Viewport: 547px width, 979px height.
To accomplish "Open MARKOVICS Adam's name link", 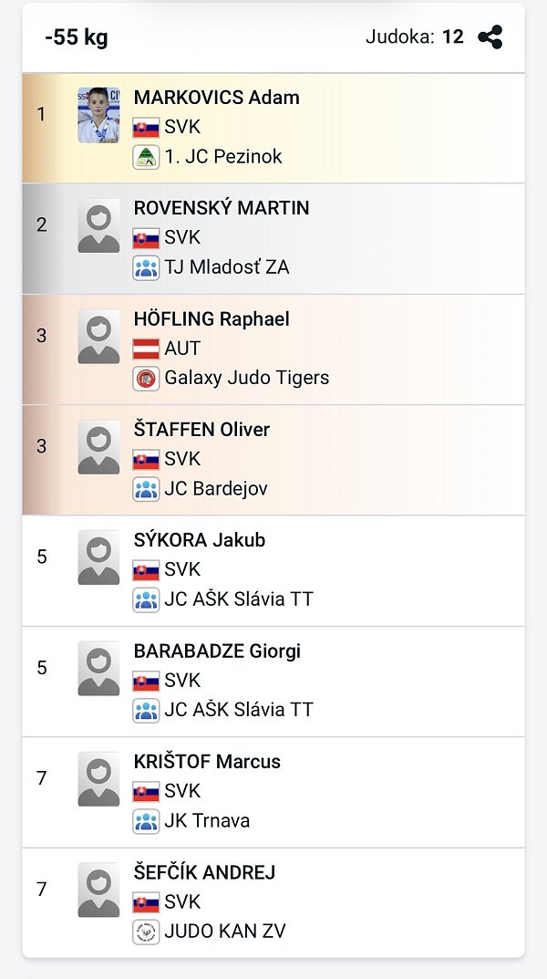I will (216, 98).
